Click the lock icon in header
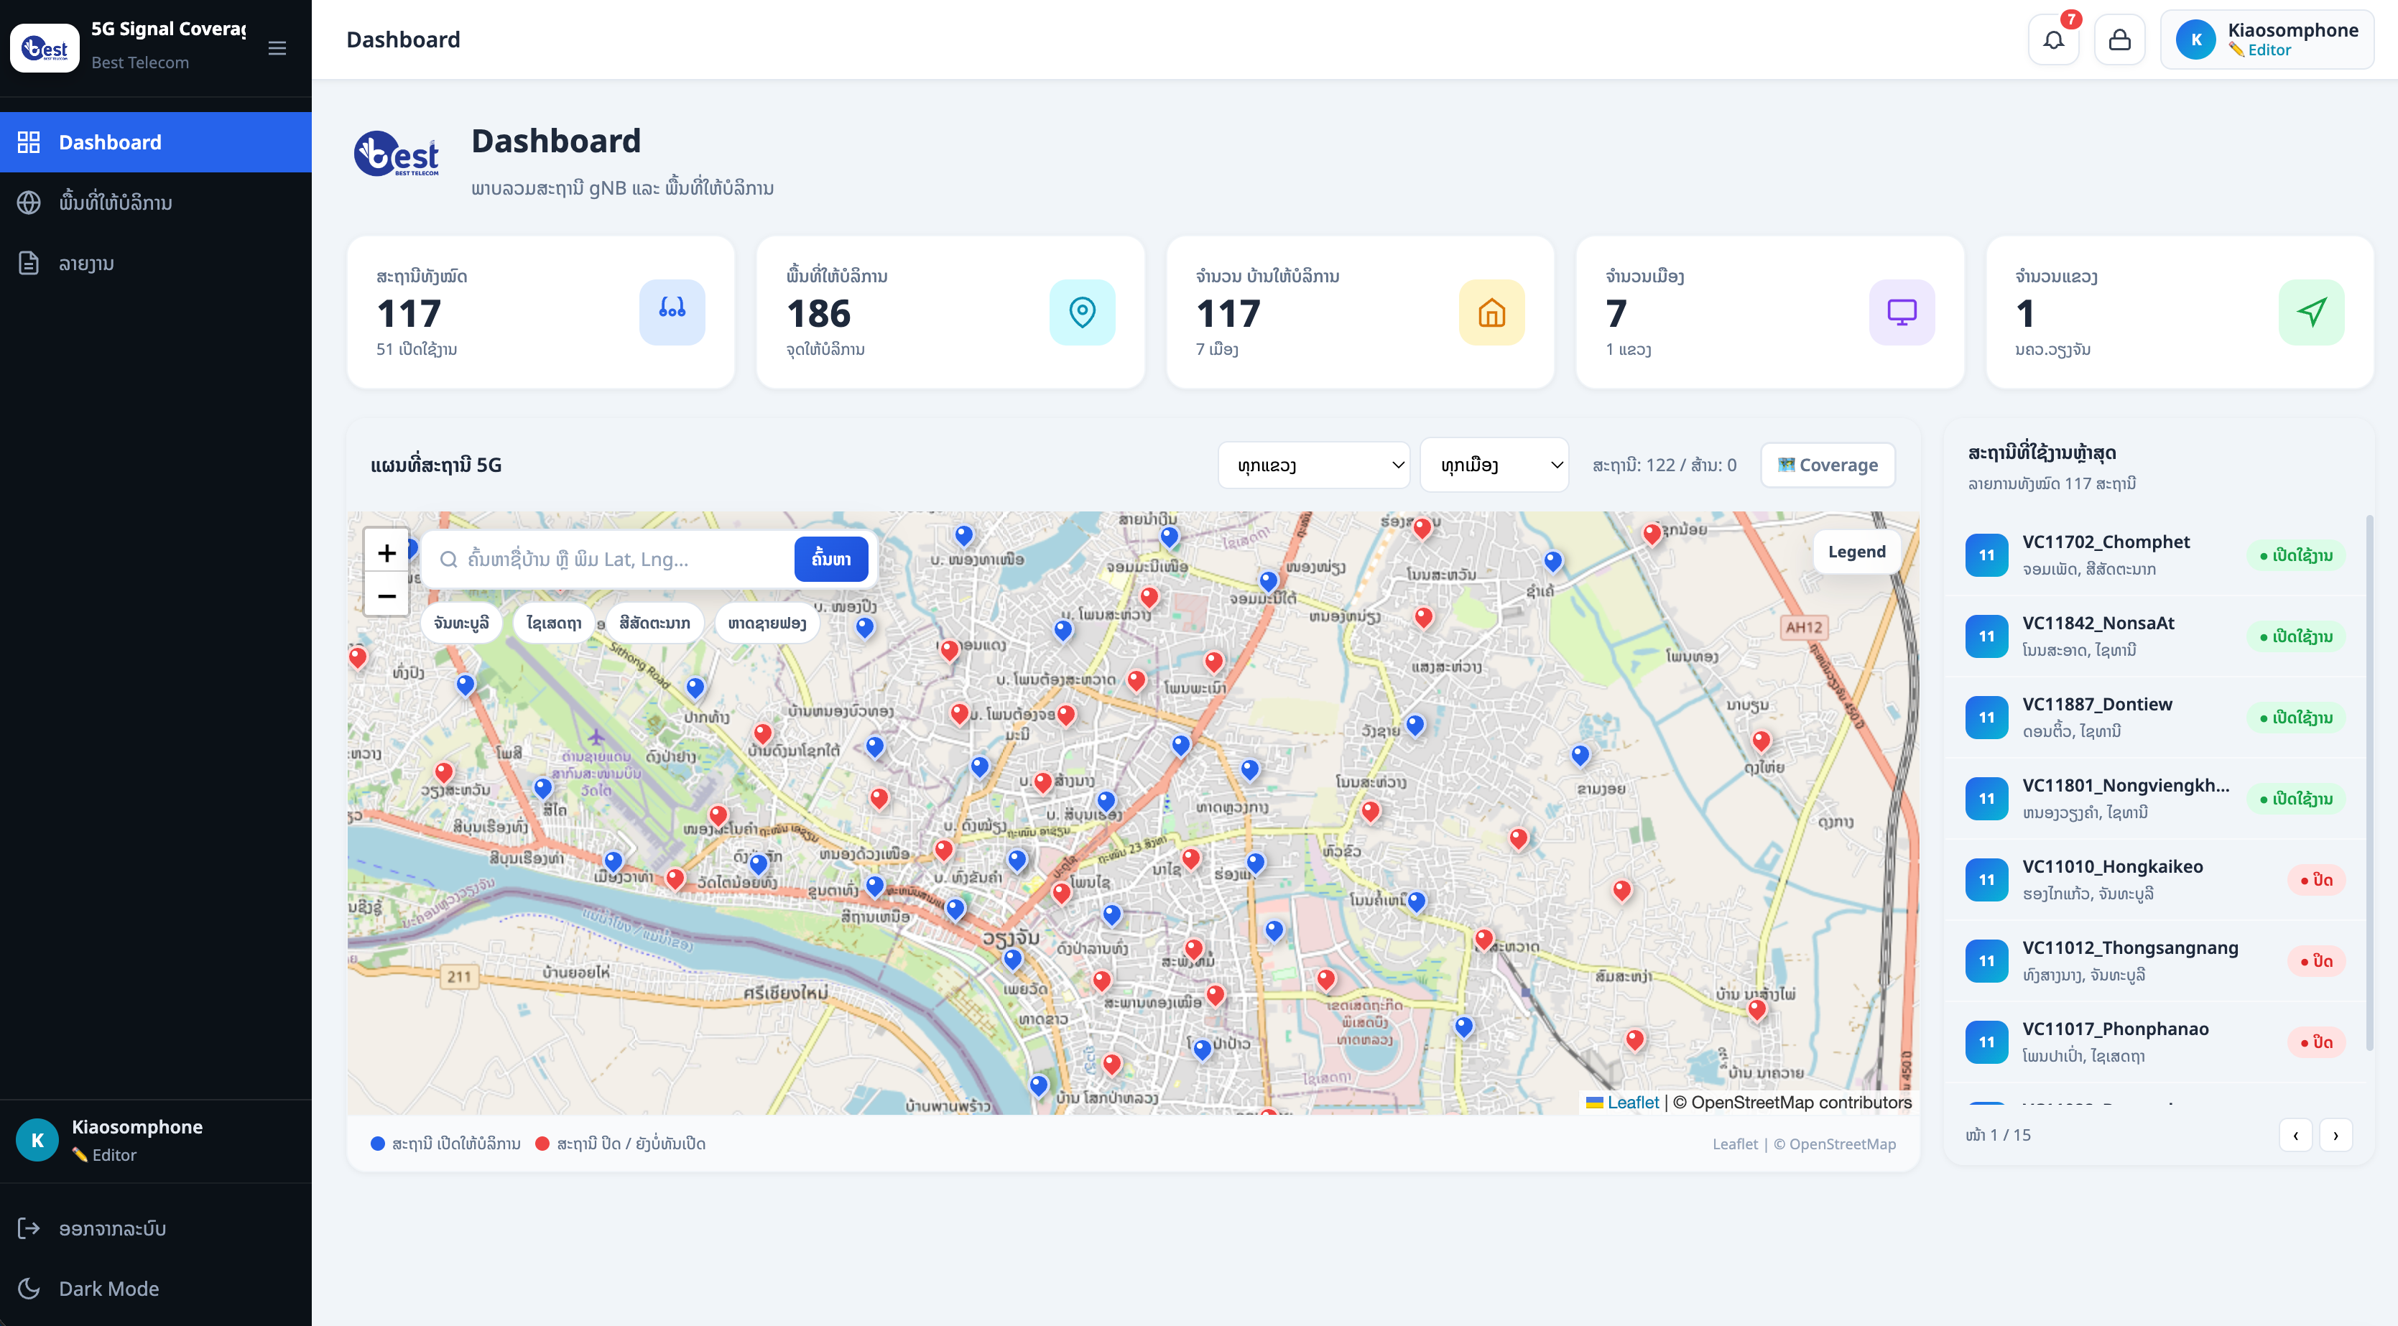The image size is (2398, 1326). click(x=2120, y=40)
